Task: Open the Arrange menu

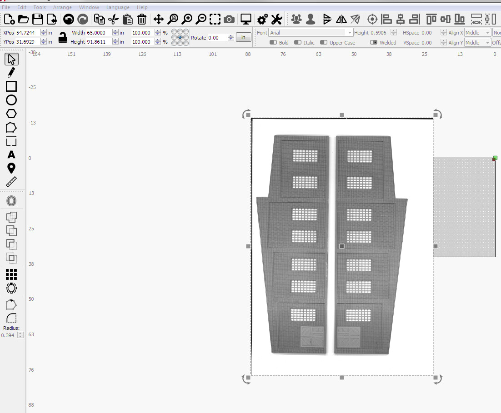Action: tap(62, 7)
